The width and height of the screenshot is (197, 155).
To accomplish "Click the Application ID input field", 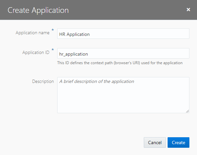I will click(x=123, y=53).
